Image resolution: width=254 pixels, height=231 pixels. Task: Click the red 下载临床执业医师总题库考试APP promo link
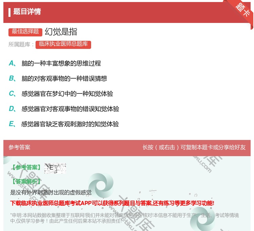(112, 203)
